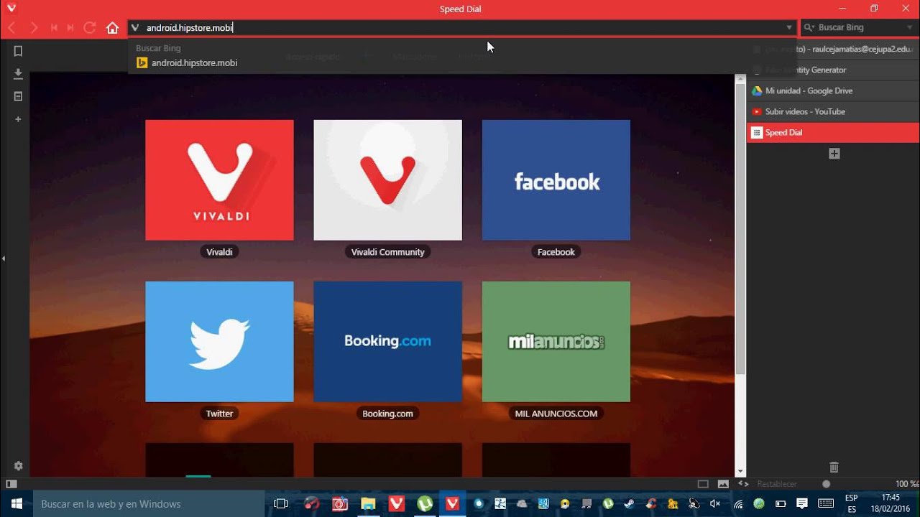This screenshot has height=517, width=920.
Task: Add a new web panel
Action: click(18, 119)
